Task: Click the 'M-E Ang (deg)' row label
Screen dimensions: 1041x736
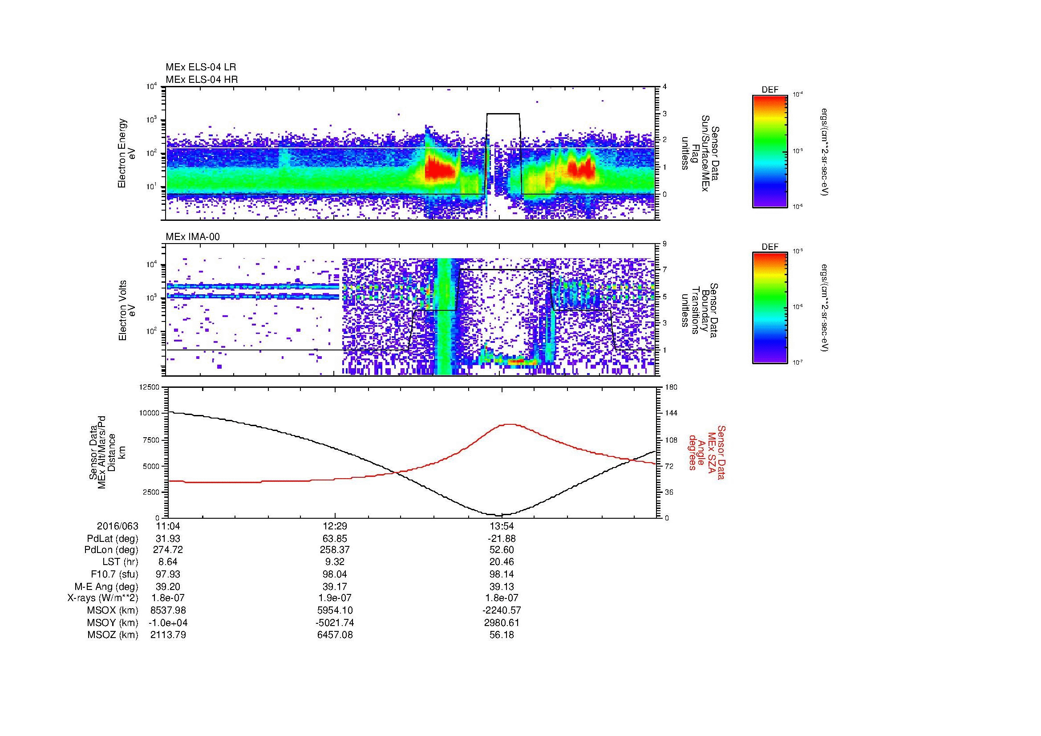Action: (106, 586)
